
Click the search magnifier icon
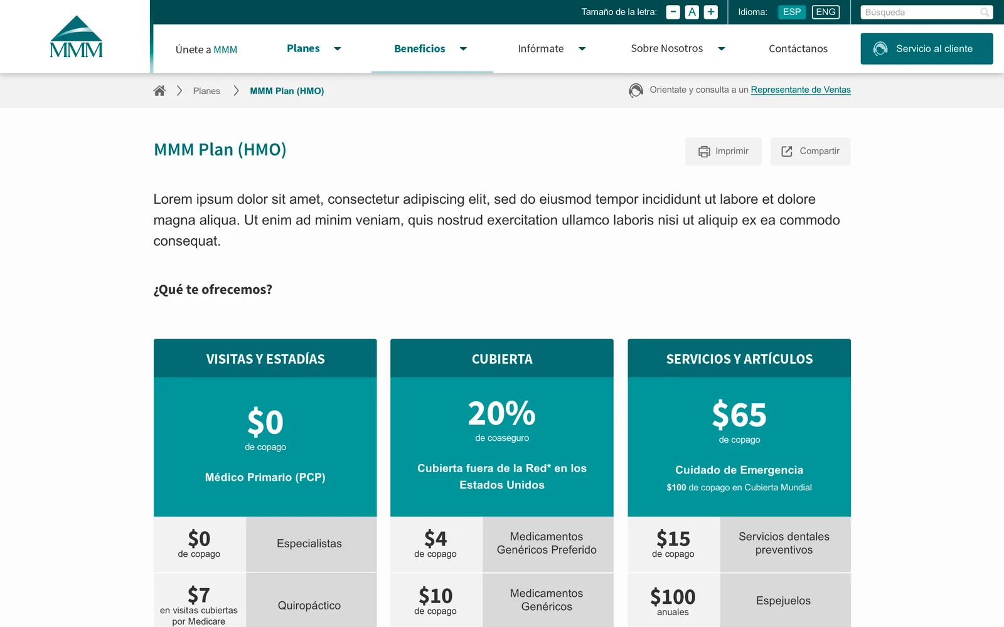point(985,12)
